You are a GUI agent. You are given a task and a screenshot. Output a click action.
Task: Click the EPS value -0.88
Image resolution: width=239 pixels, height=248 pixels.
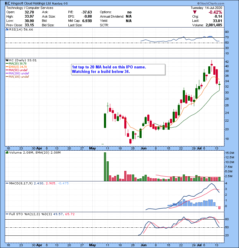88,16
